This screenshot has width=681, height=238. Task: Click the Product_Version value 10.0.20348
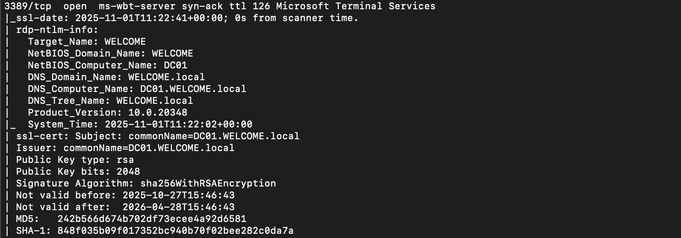pos(158,113)
